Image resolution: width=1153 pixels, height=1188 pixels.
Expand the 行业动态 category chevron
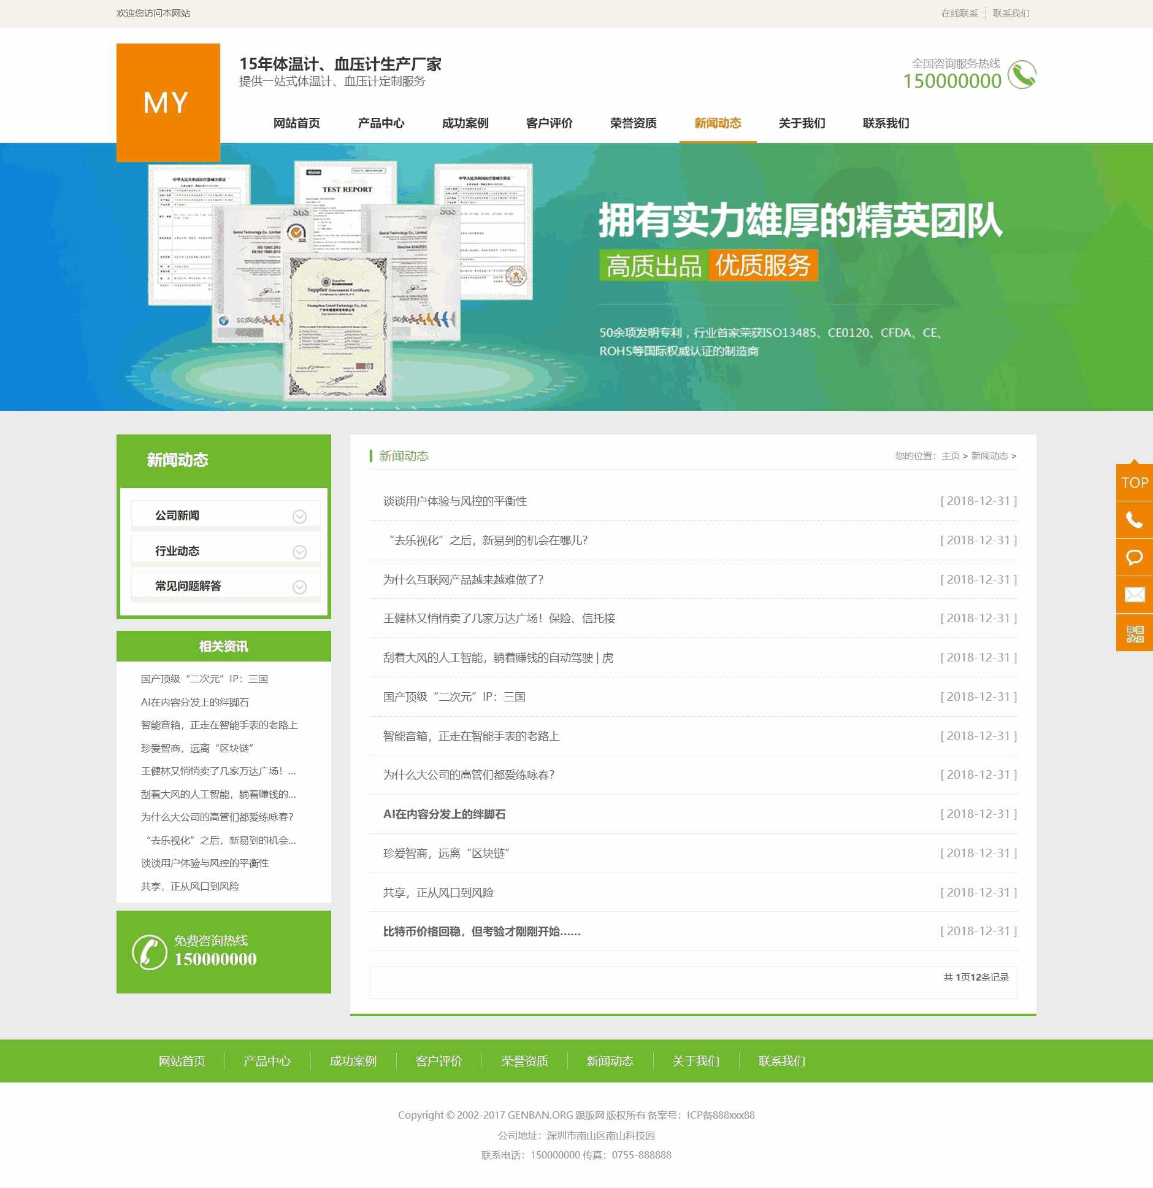coord(299,552)
